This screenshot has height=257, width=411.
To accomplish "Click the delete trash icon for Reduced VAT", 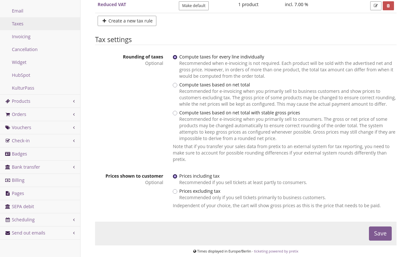I will [x=388, y=5].
